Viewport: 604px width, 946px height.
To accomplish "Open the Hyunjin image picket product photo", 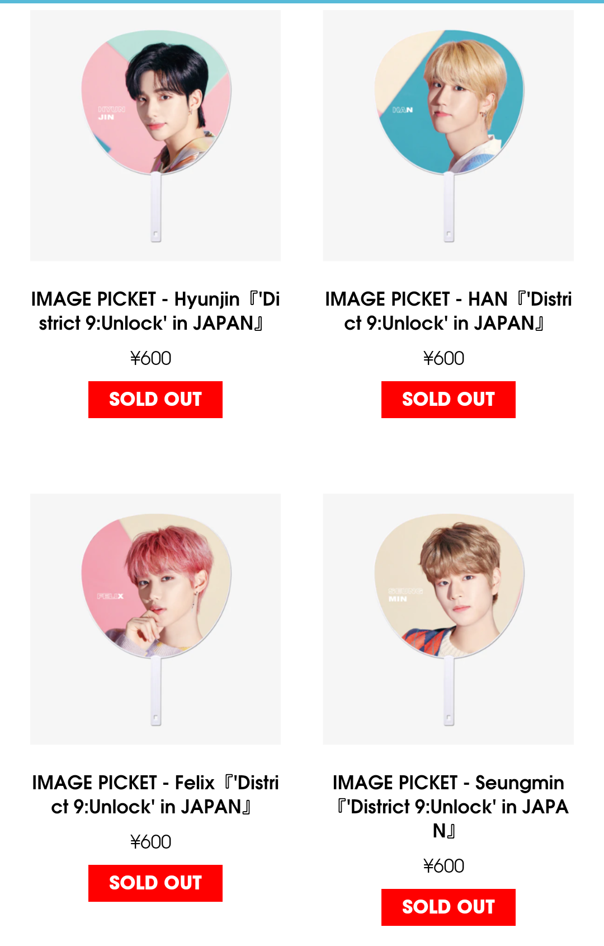I will click(x=155, y=135).
